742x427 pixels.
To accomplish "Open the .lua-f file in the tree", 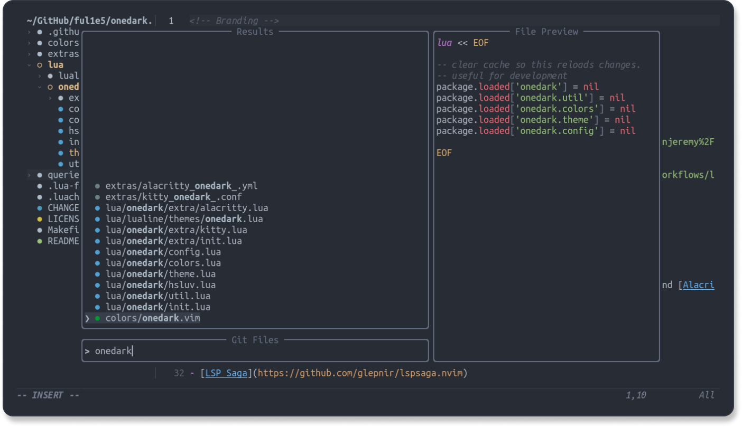I will coord(63,186).
